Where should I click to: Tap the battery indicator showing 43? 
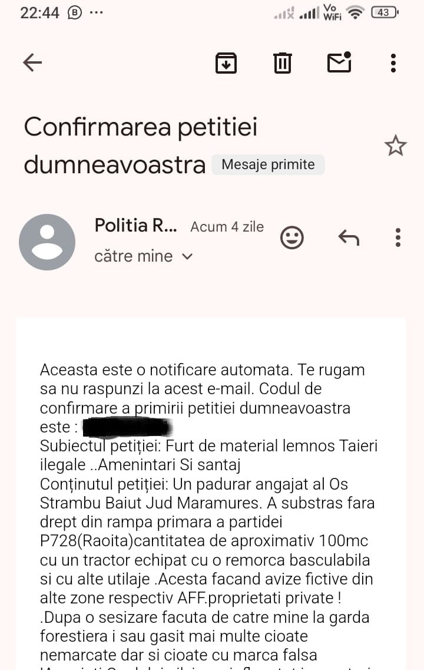pos(385,12)
